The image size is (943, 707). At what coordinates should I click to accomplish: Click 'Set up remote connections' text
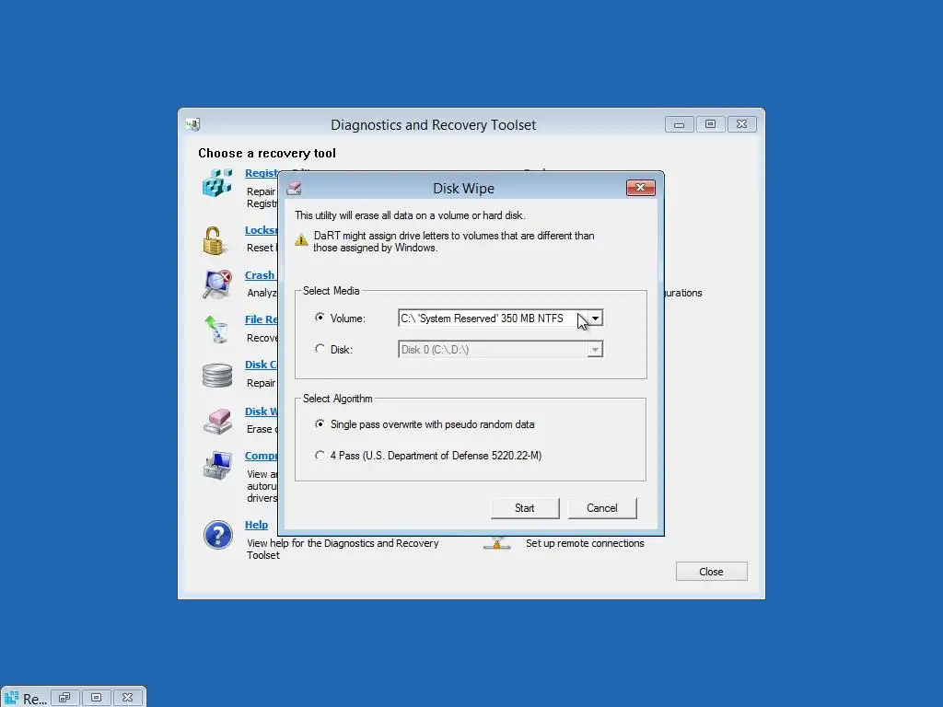point(585,543)
